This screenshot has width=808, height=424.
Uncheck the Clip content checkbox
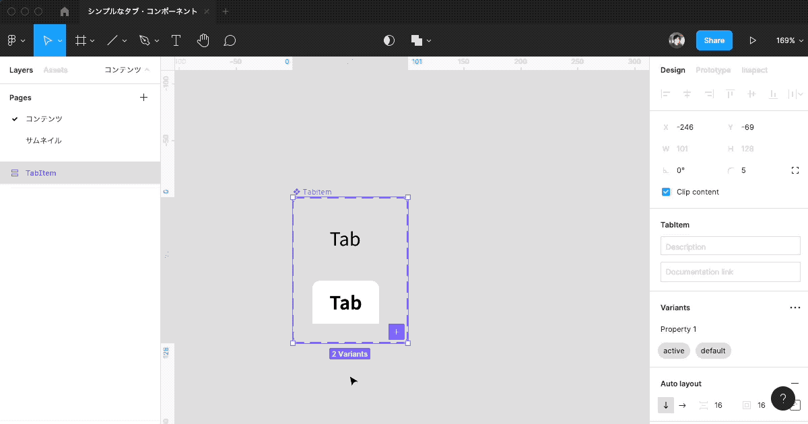(665, 191)
